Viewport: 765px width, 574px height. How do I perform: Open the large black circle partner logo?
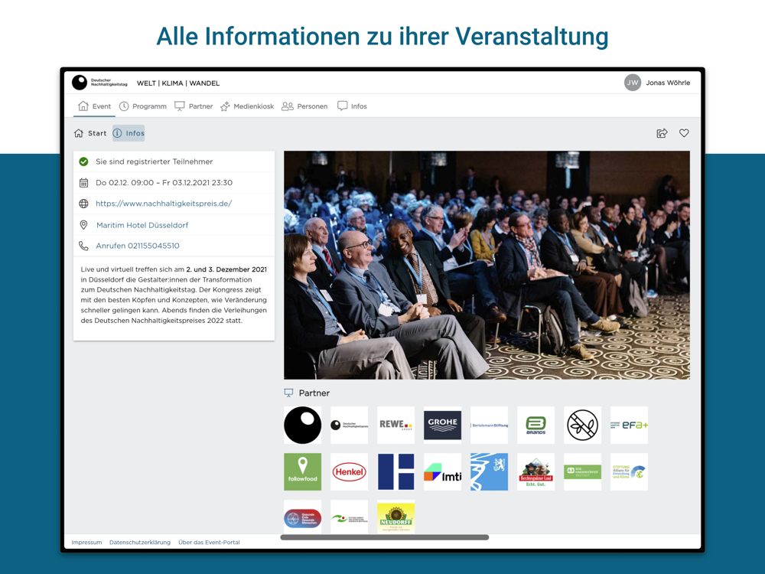[302, 425]
